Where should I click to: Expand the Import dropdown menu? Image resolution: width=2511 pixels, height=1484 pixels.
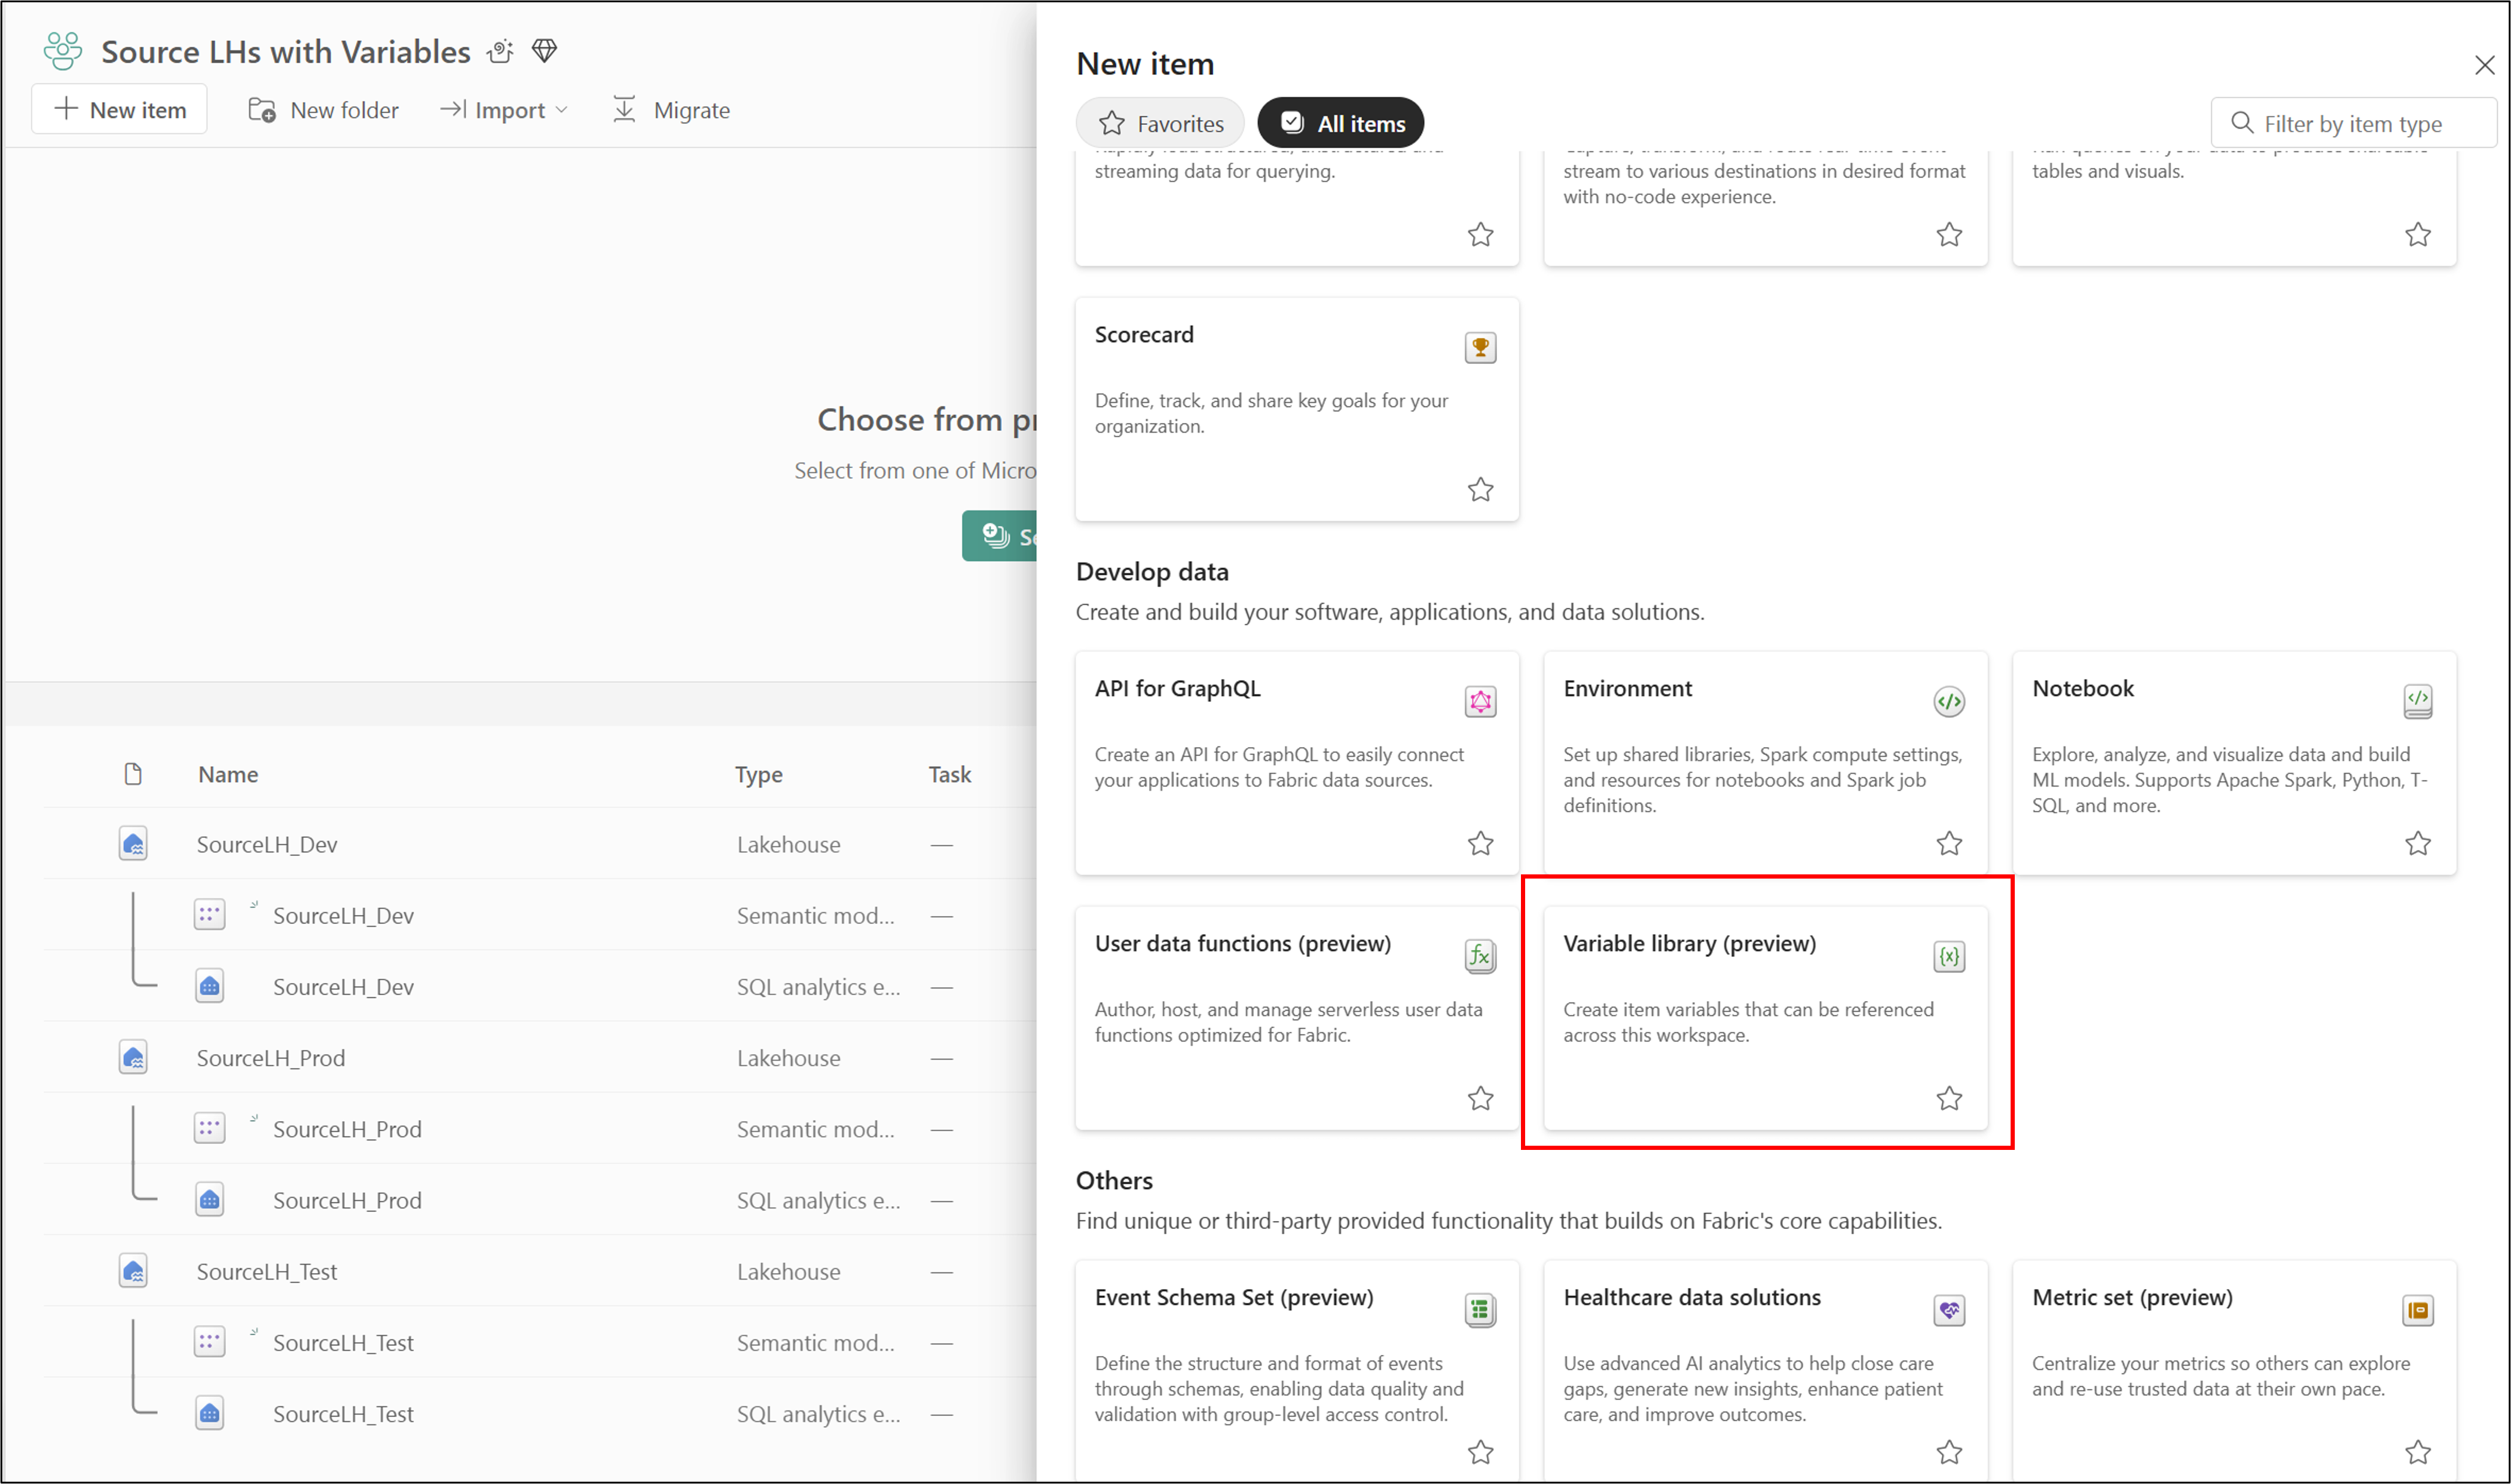click(x=505, y=110)
